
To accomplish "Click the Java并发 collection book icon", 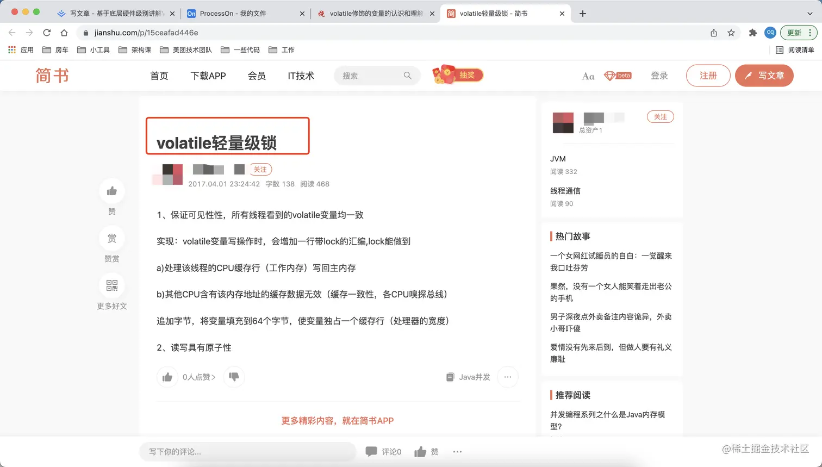I will pyautogui.click(x=450, y=376).
